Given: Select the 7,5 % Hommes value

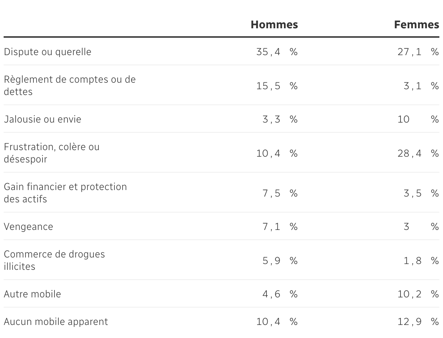Looking at the screenshot, I should click(280, 193).
